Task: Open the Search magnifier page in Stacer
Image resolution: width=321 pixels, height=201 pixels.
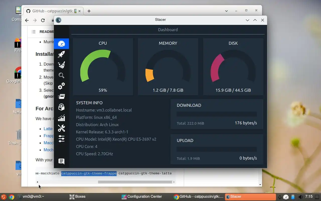Action: click(x=61, y=75)
